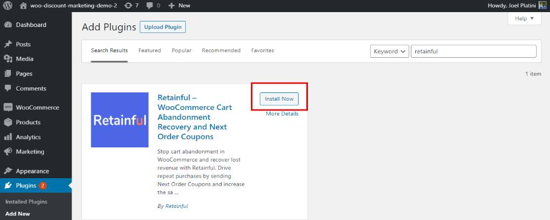
Task: Click the Dashboard gauge icon
Action: click(8, 25)
